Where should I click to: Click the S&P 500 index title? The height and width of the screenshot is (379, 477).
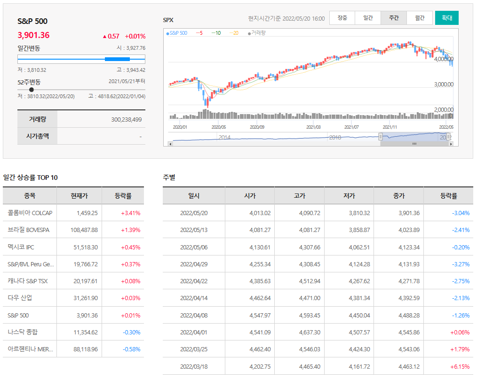(32, 21)
